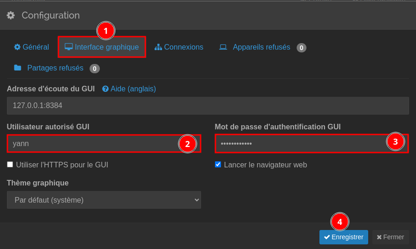Switch to the Connexions tab

coord(183,47)
